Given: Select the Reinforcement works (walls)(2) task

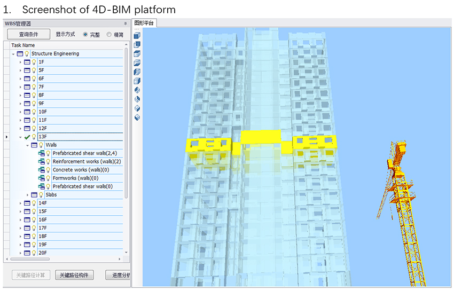Looking at the screenshot, I should click(x=87, y=161).
